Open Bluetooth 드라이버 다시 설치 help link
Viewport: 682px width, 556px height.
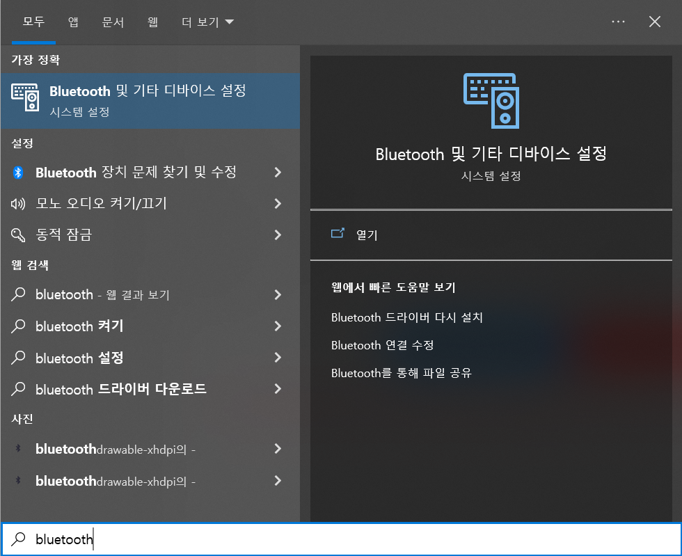[406, 317]
